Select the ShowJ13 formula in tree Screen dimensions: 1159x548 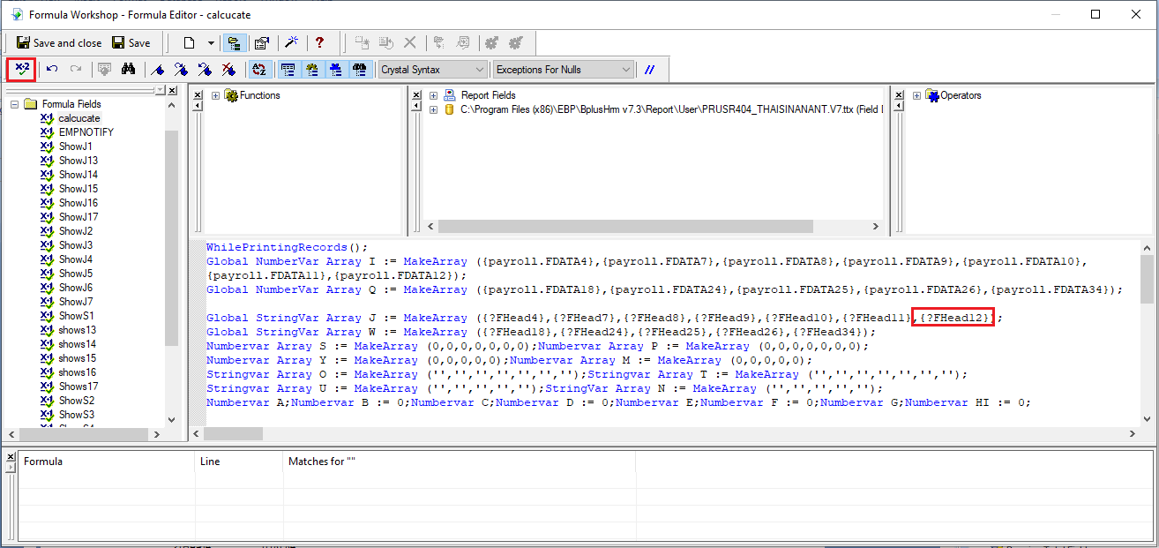click(78, 161)
